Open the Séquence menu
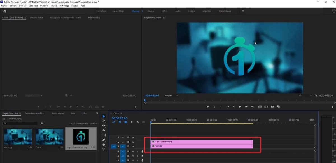Image resolution: width=336 pixels, height=163 pixels. coord(33,6)
